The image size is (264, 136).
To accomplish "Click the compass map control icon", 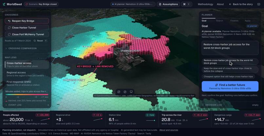I will 125,92.
